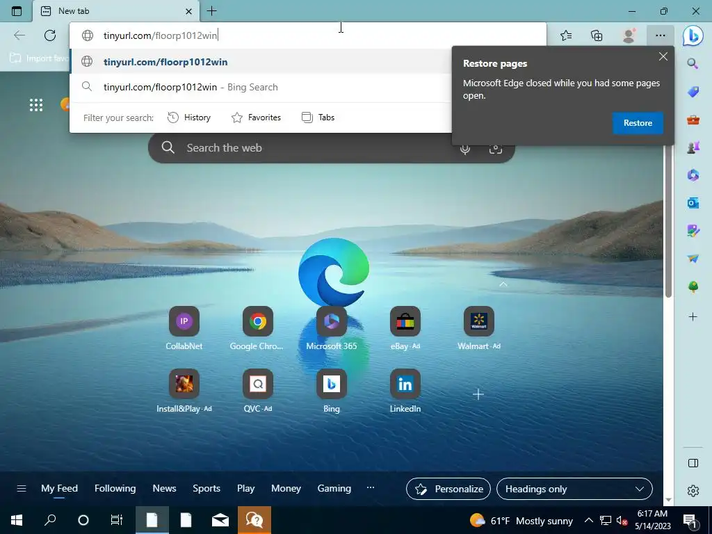Filter search by Favorites

pyautogui.click(x=256, y=118)
